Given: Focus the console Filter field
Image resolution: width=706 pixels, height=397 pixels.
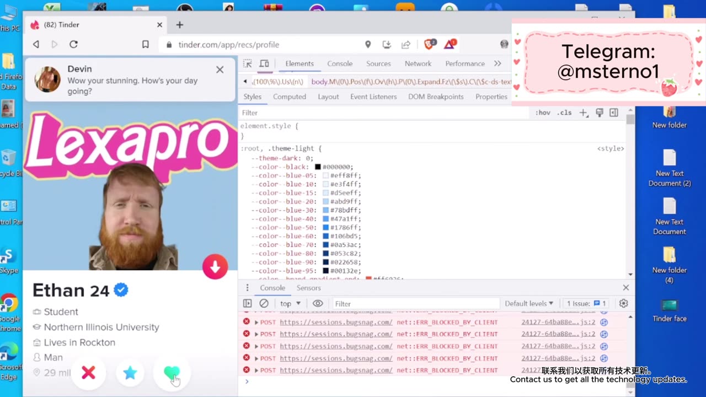Looking at the screenshot, I should [416, 303].
